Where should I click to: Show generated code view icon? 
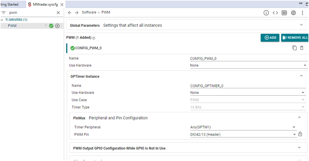pyautogui.click(x=275, y=13)
